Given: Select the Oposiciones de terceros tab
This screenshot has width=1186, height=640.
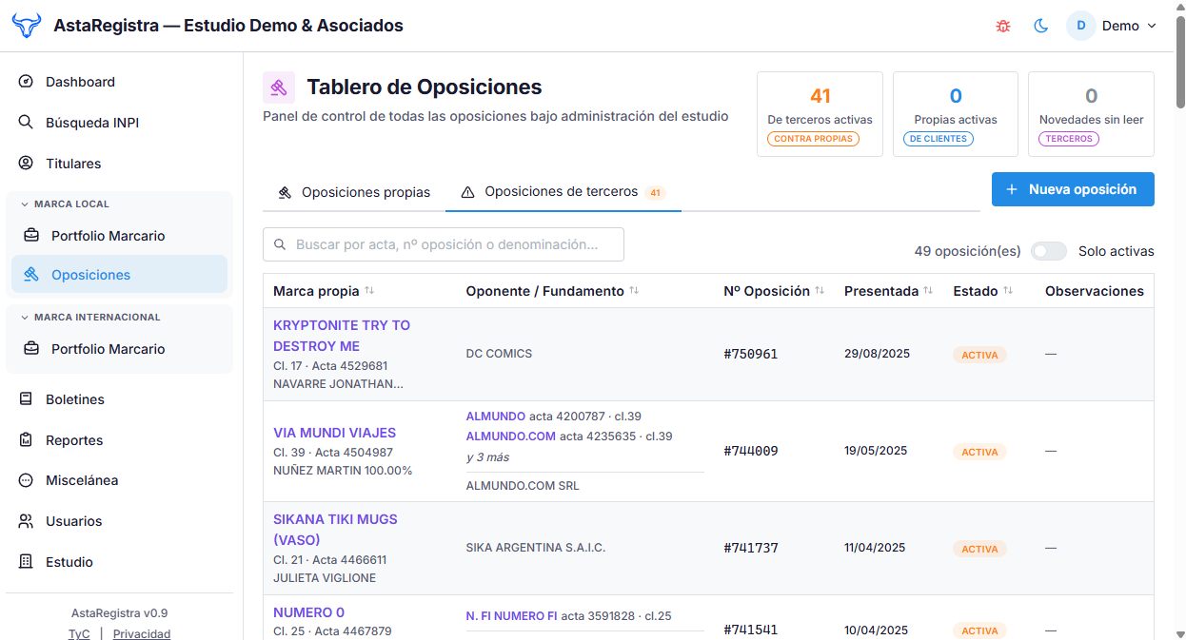Looking at the screenshot, I should [563, 192].
